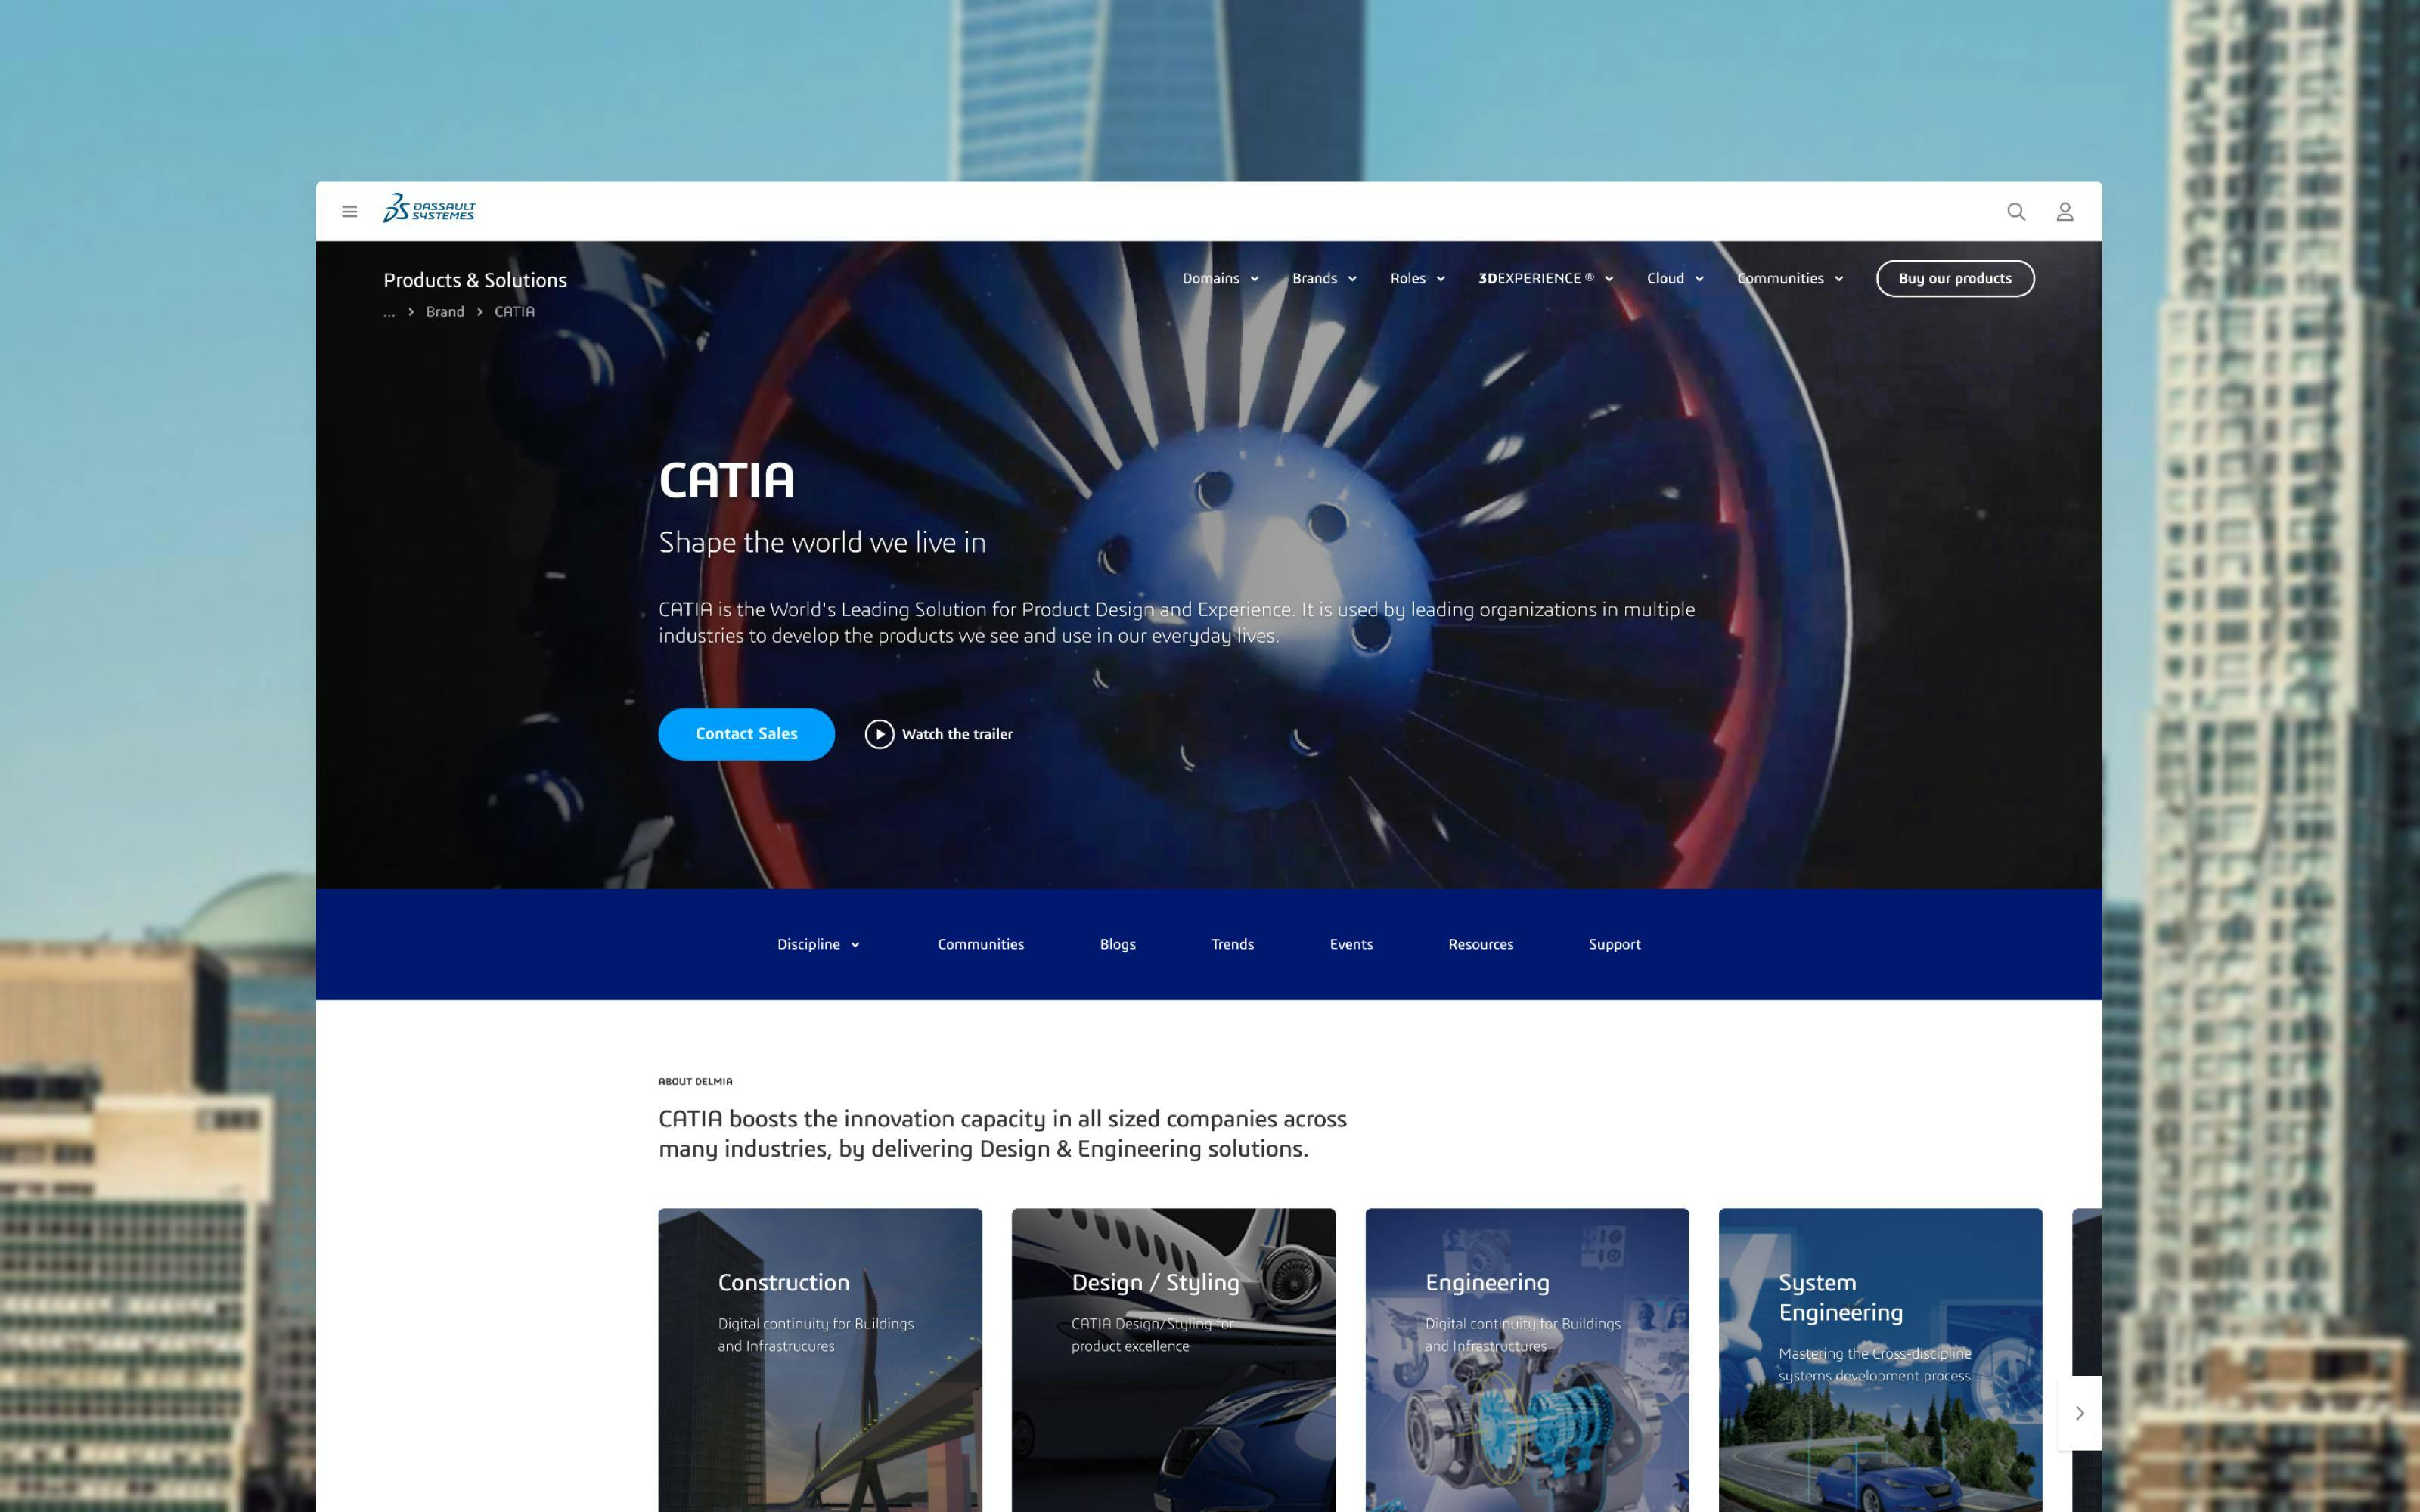Click the user account icon
Screen dimensions: 2420x1512
[2065, 212]
